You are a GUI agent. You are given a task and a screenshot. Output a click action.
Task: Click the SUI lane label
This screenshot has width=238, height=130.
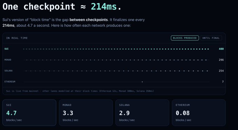(x=6, y=49)
